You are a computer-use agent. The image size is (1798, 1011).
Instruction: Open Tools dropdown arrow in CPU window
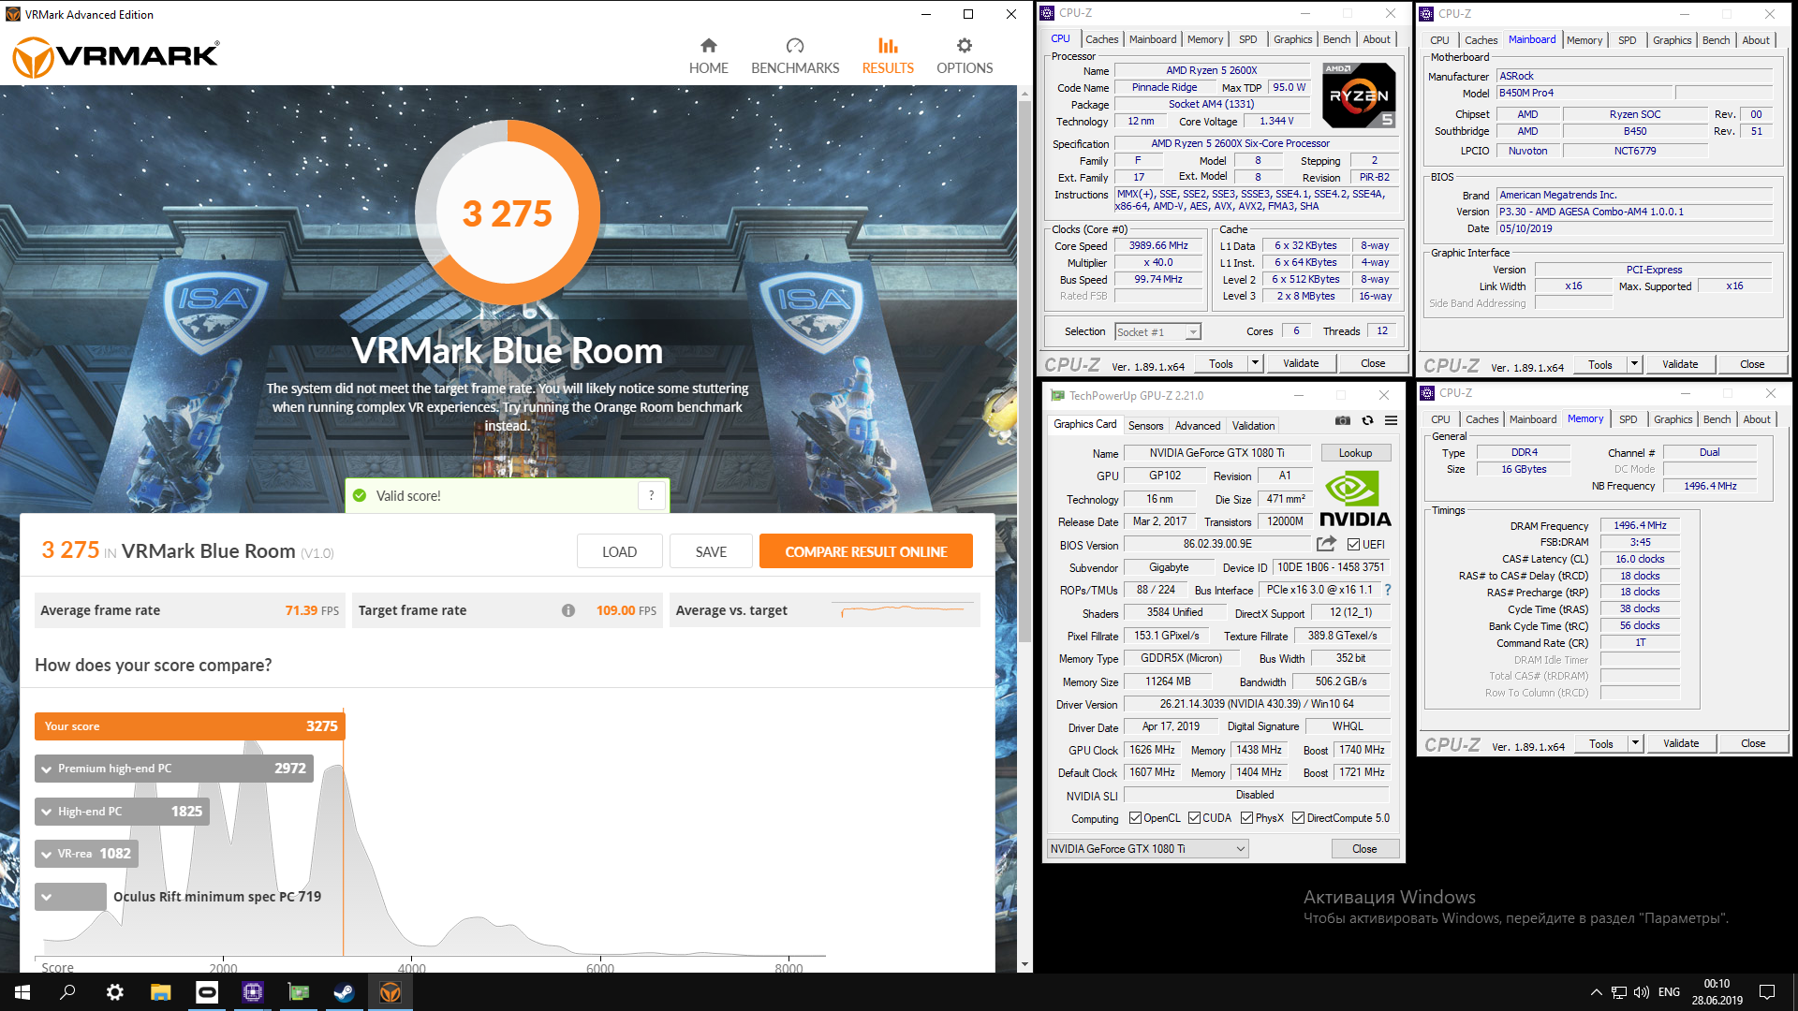(1255, 363)
